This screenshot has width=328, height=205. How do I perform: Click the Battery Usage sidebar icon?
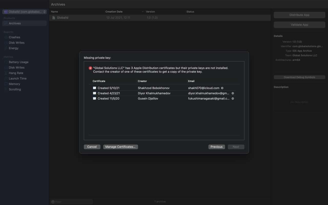click(6, 62)
